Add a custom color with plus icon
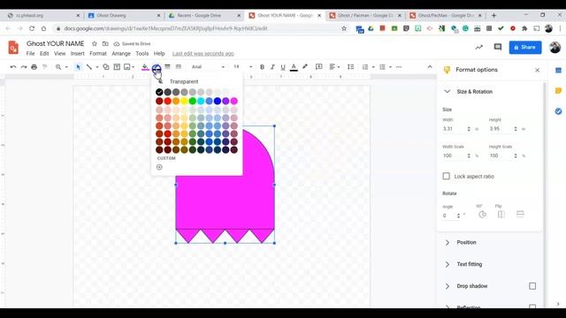 pos(159,167)
